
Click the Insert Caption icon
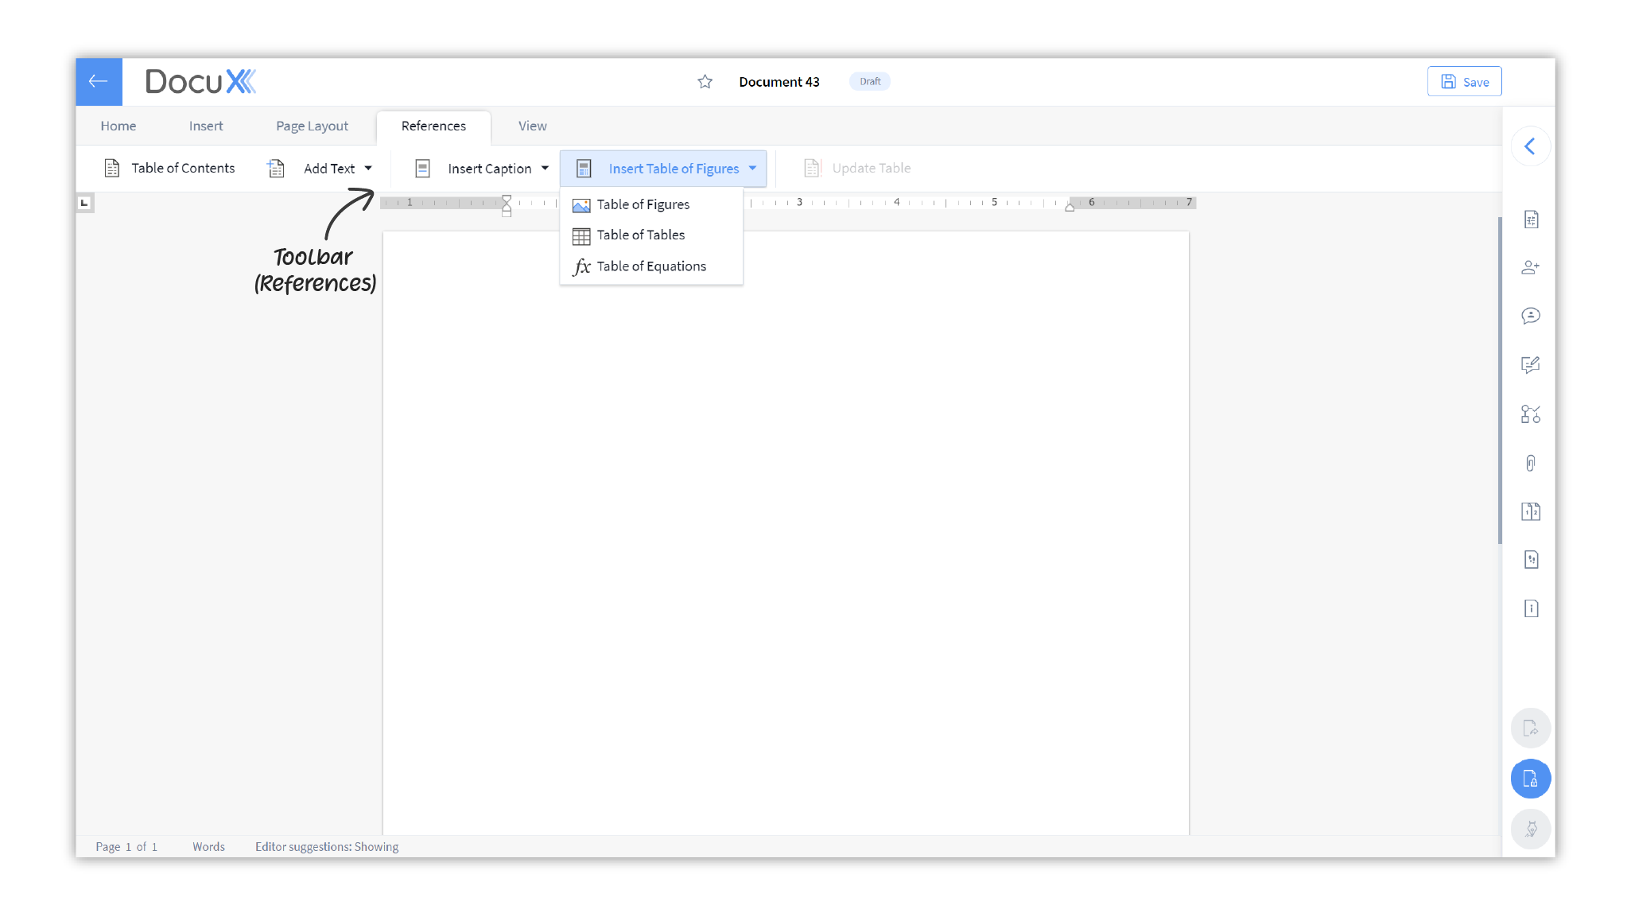423,168
